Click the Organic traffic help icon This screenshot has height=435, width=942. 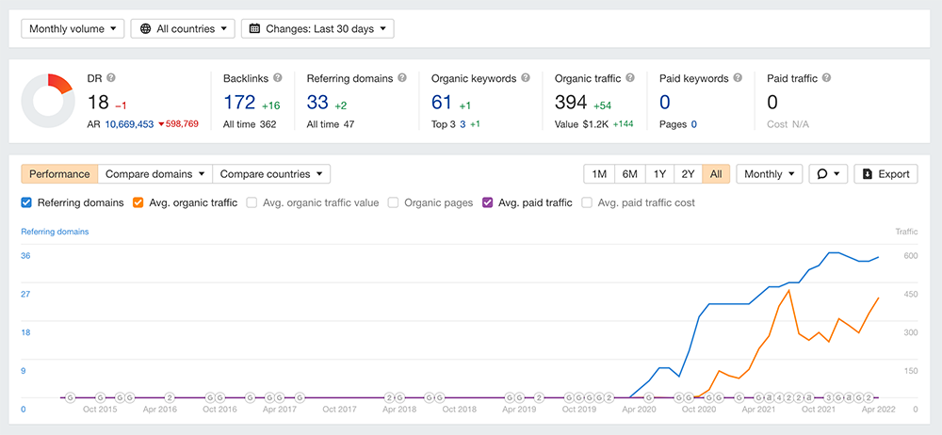pyautogui.click(x=630, y=78)
